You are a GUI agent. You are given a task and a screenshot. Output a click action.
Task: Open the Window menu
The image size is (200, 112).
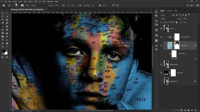[50, 2]
